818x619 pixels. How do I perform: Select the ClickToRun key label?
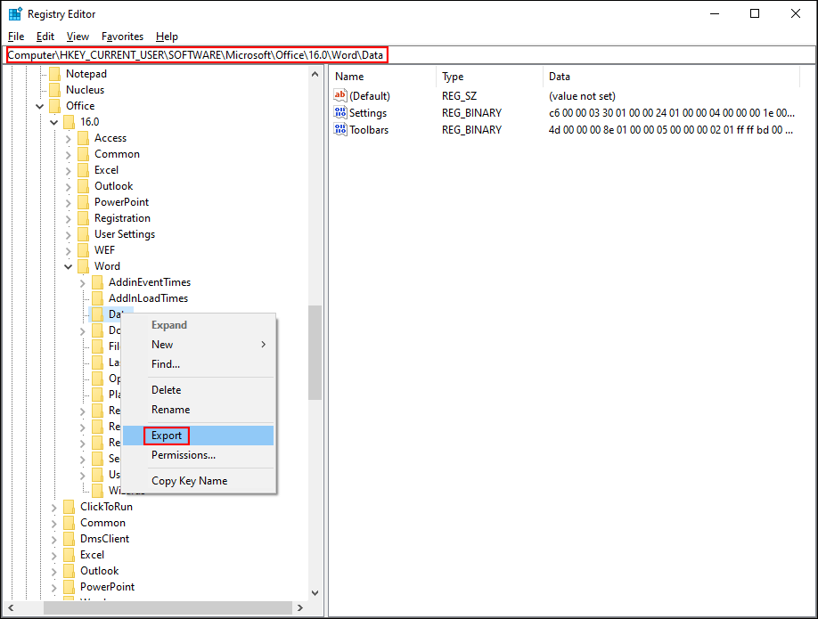tap(106, 507)
